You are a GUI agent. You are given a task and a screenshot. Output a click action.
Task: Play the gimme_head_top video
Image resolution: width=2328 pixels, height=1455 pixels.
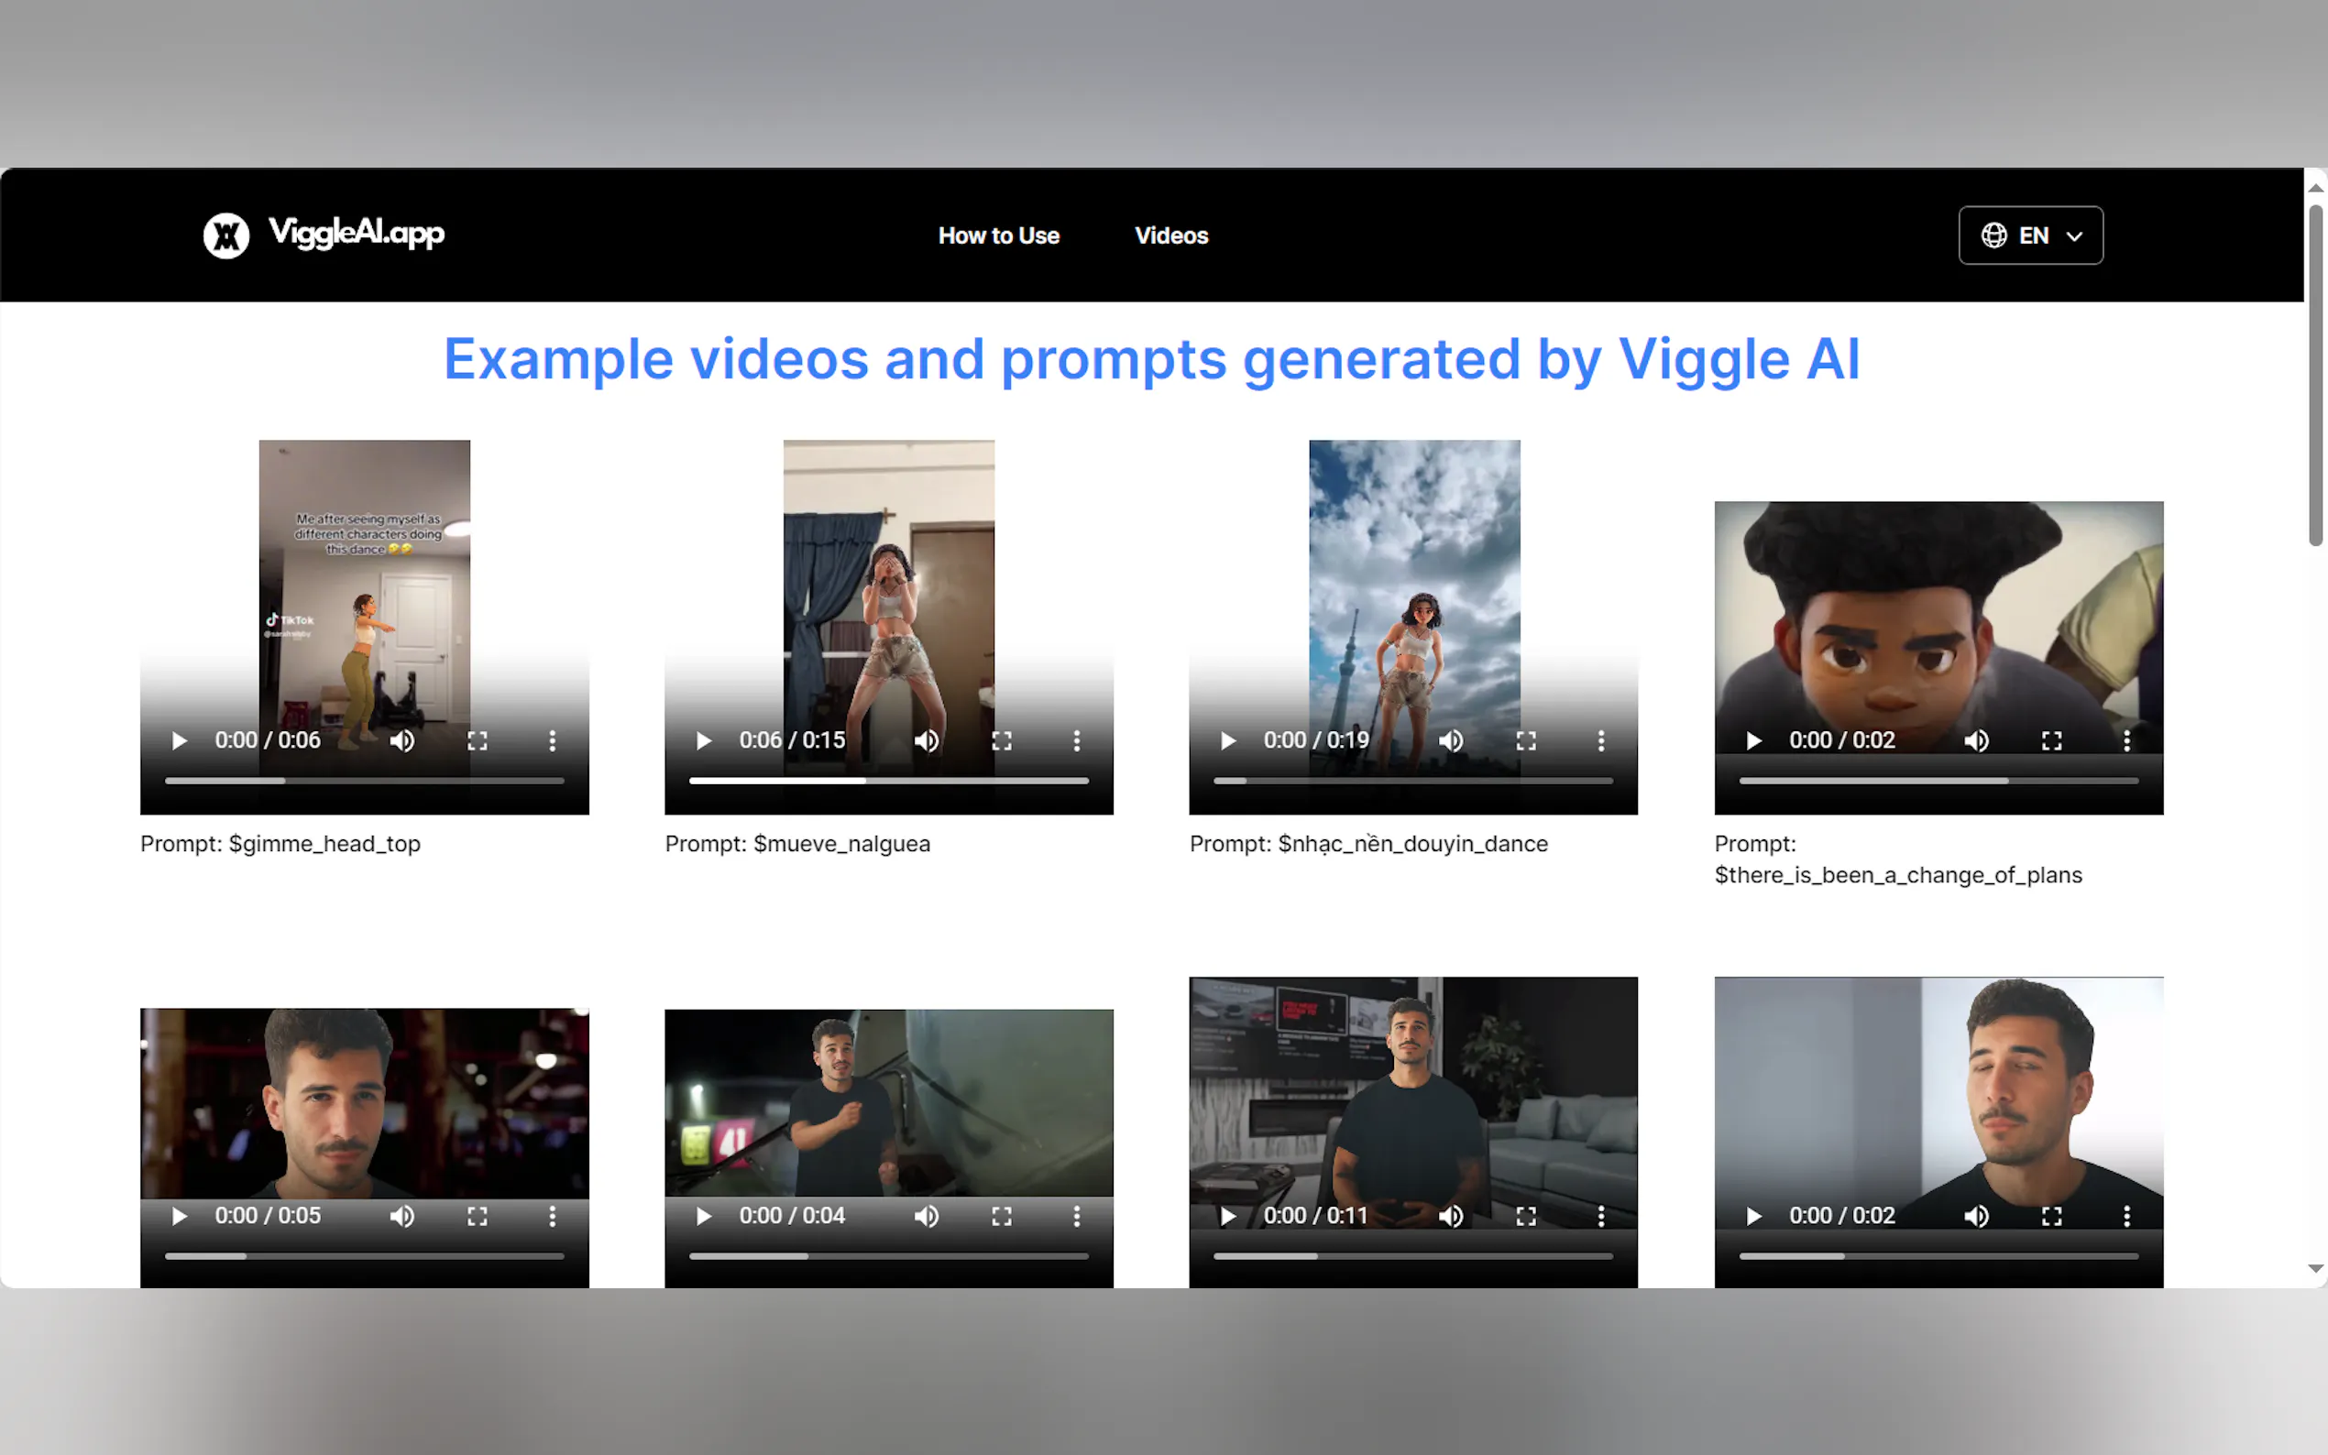[x=179, y=740]
